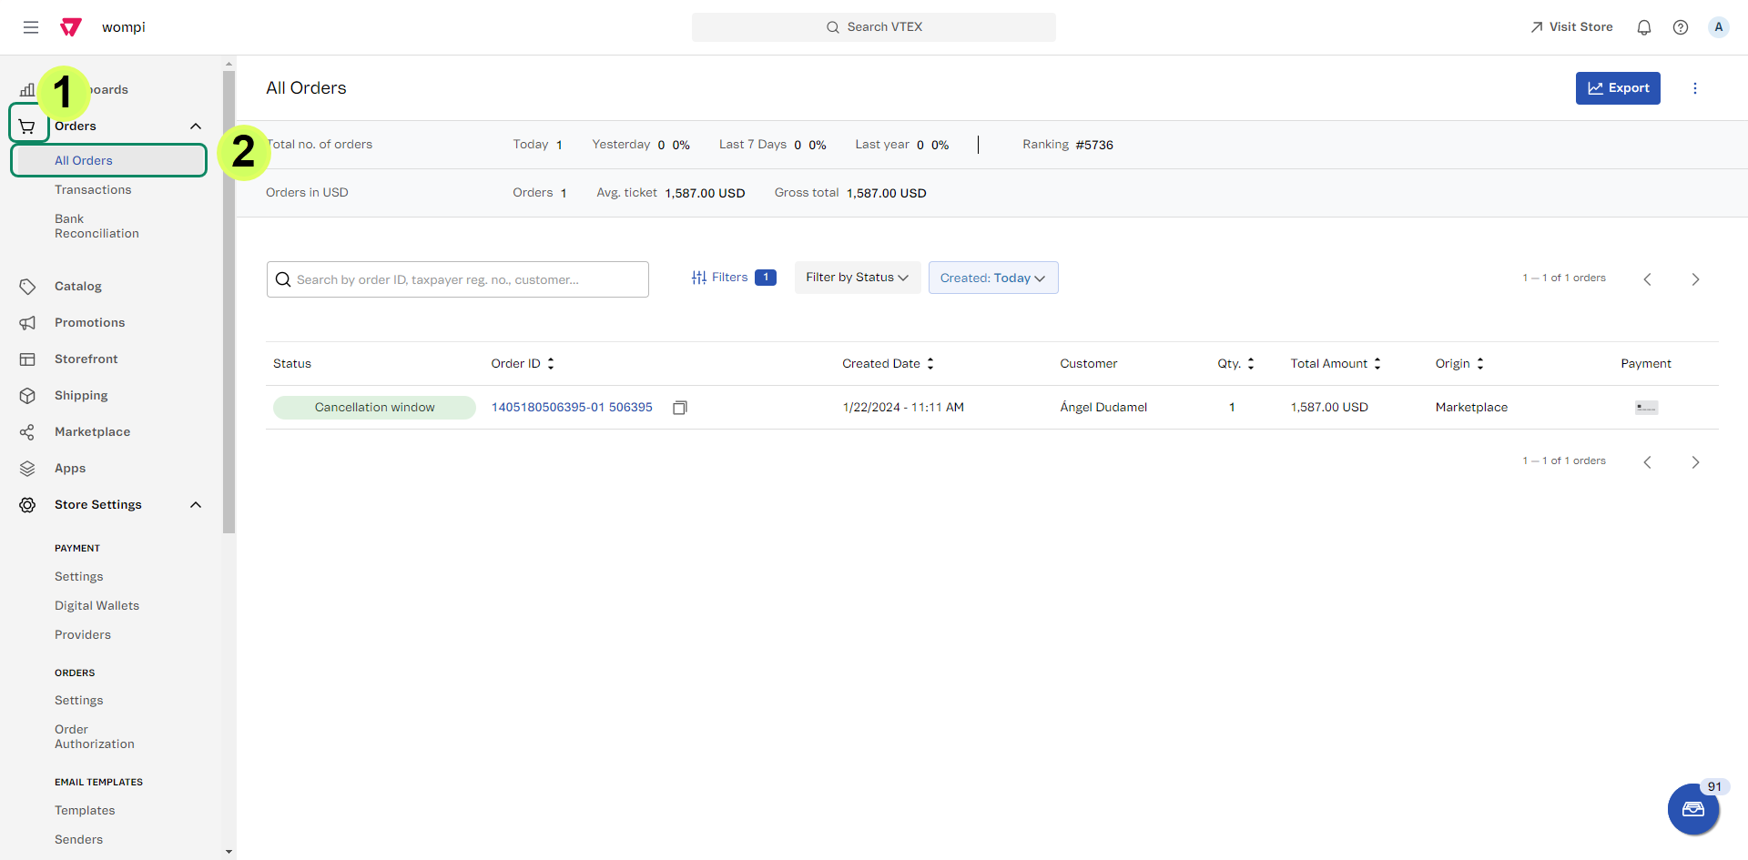The image size is (1748, 860).
Task: Open the Catalog menu item
Action: click(x=78, y=286)
